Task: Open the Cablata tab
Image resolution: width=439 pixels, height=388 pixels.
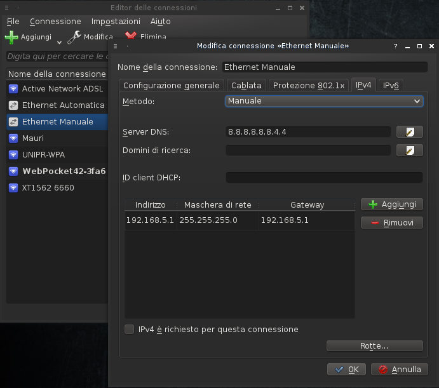Action: pyautogui.click(x=246, y=85)
